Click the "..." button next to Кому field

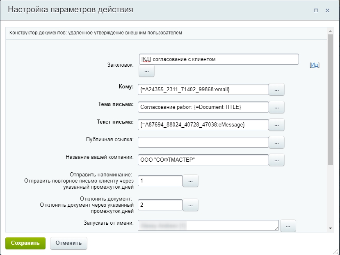[276, 89]
